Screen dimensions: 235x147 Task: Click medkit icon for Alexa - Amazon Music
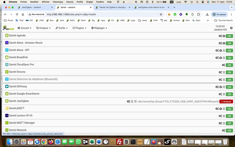(x=224, y=43)
